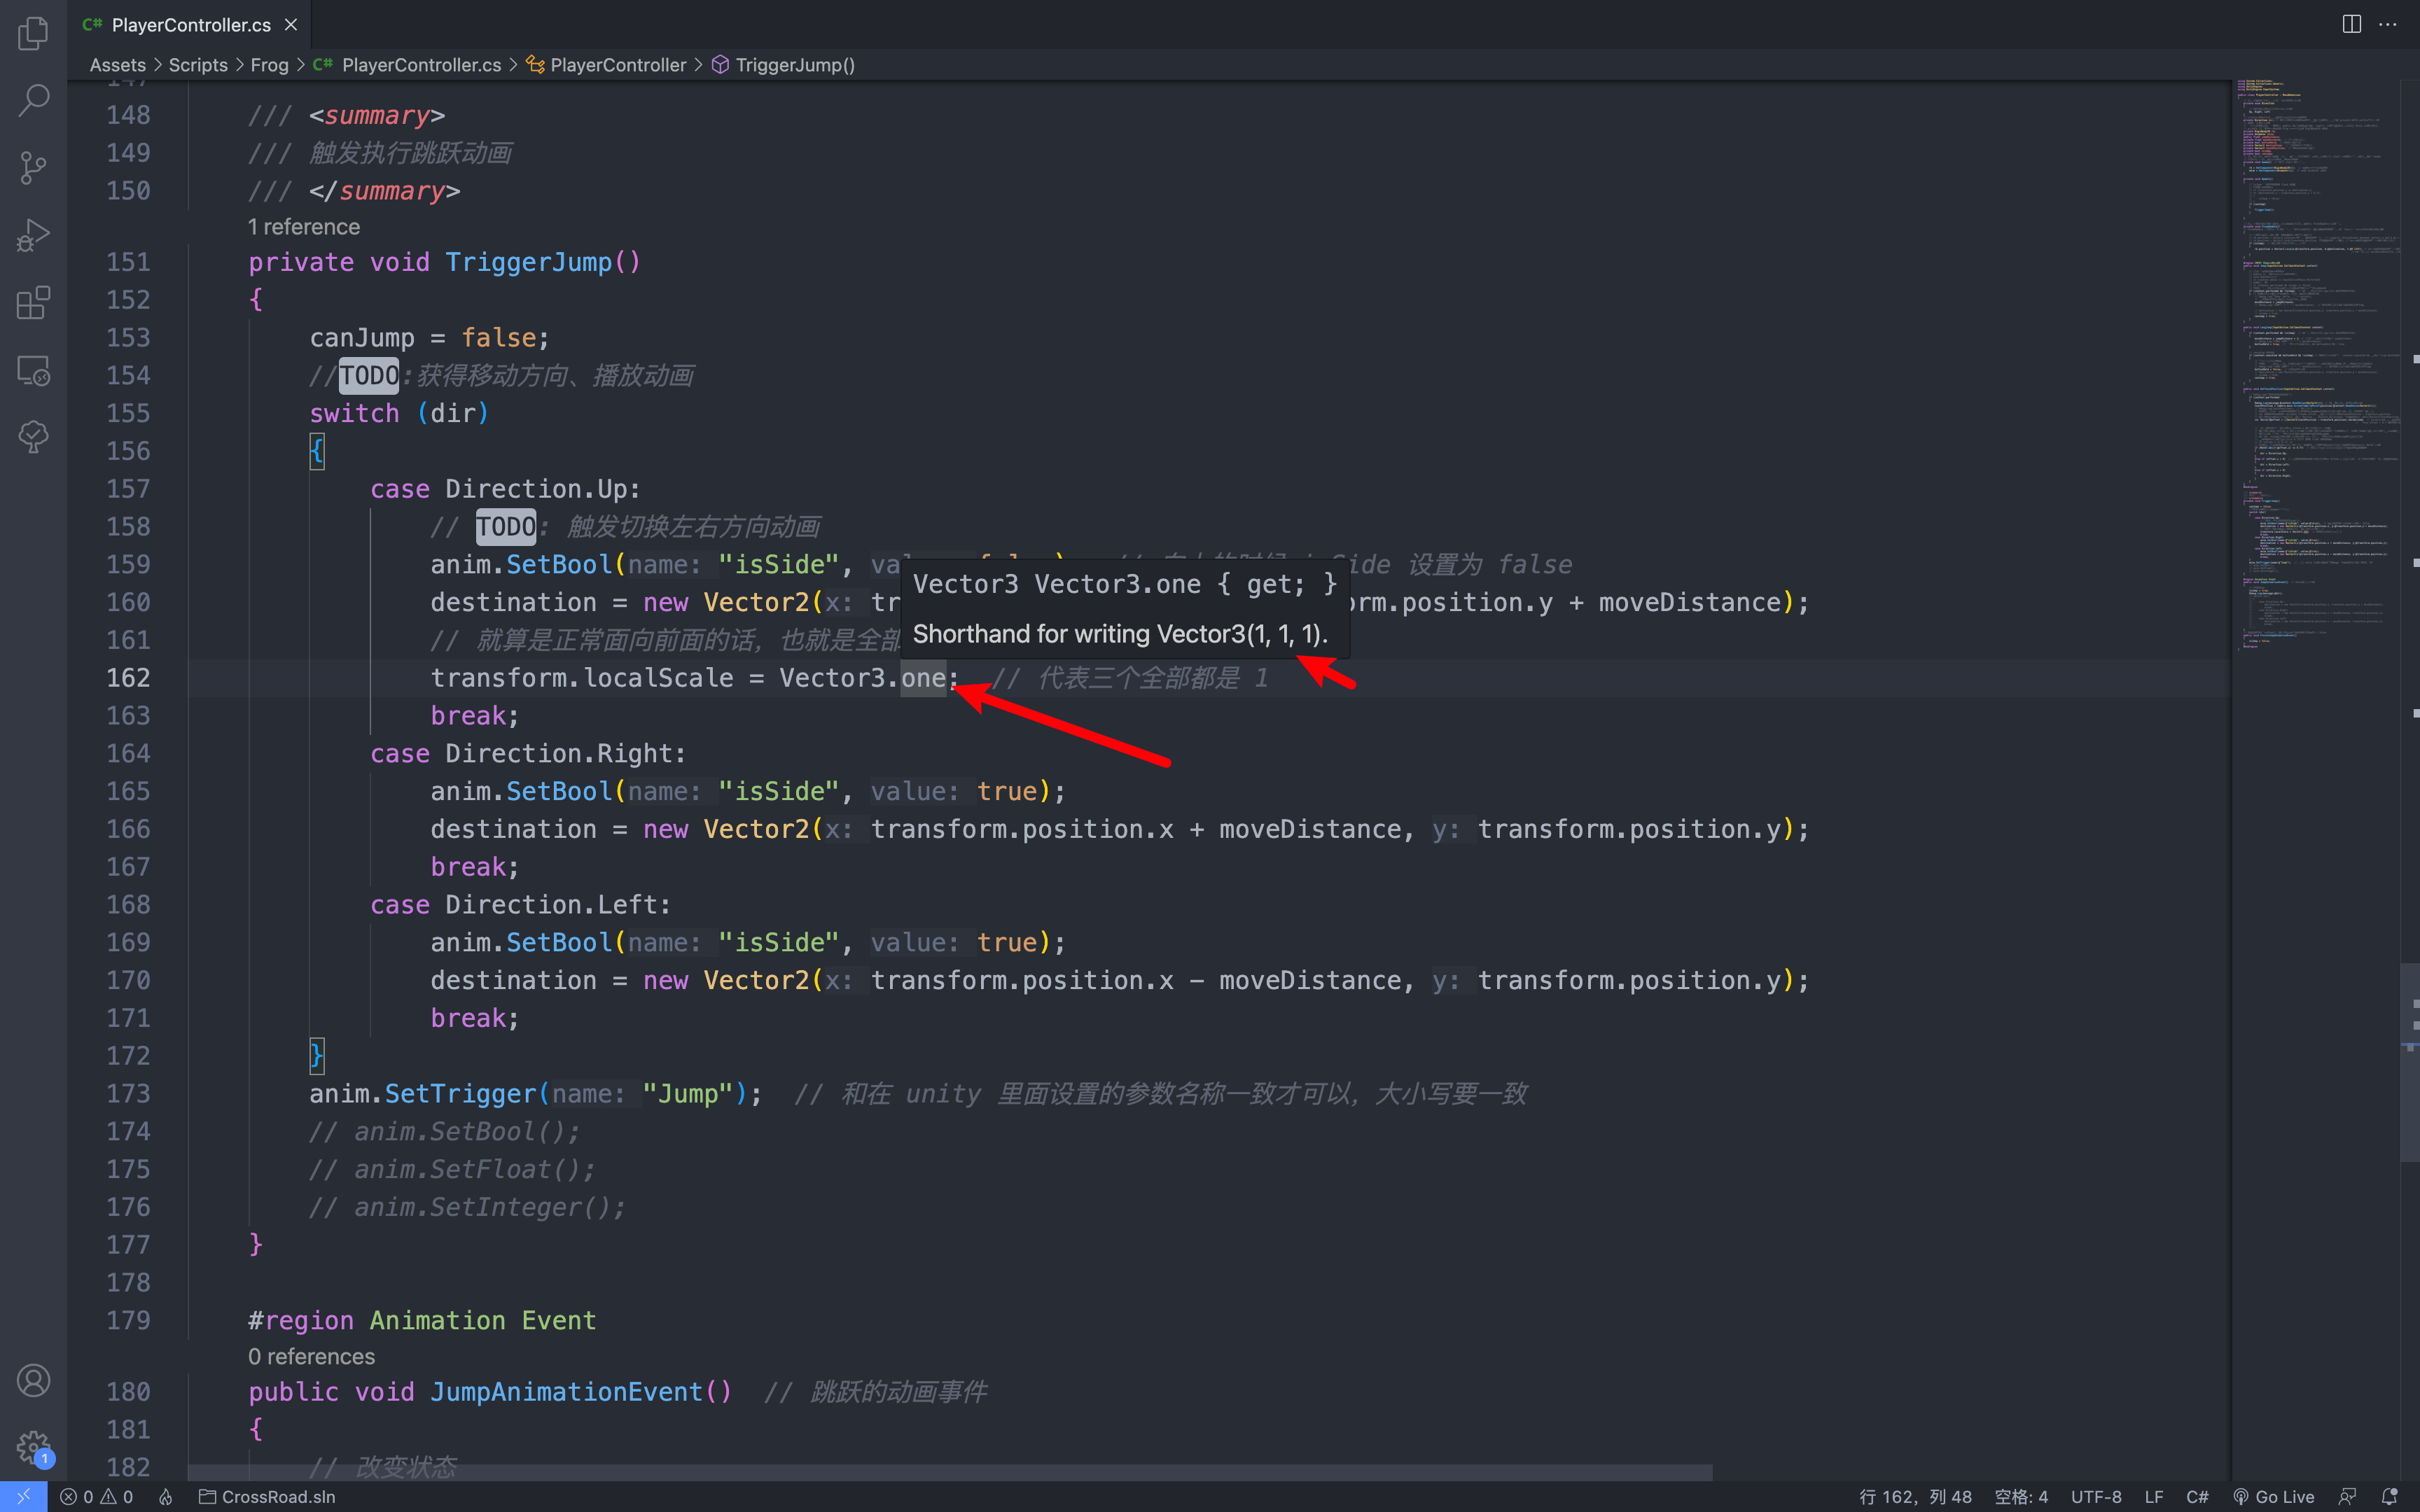Click the horizontal scrollbar of editor

[x=950, y=1473]
